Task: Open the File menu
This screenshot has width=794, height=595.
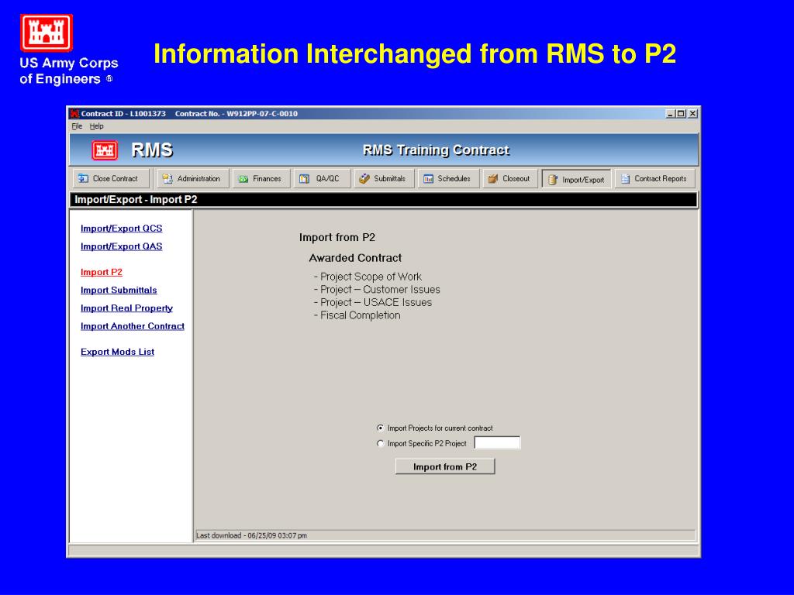Action: pos(77,126)
